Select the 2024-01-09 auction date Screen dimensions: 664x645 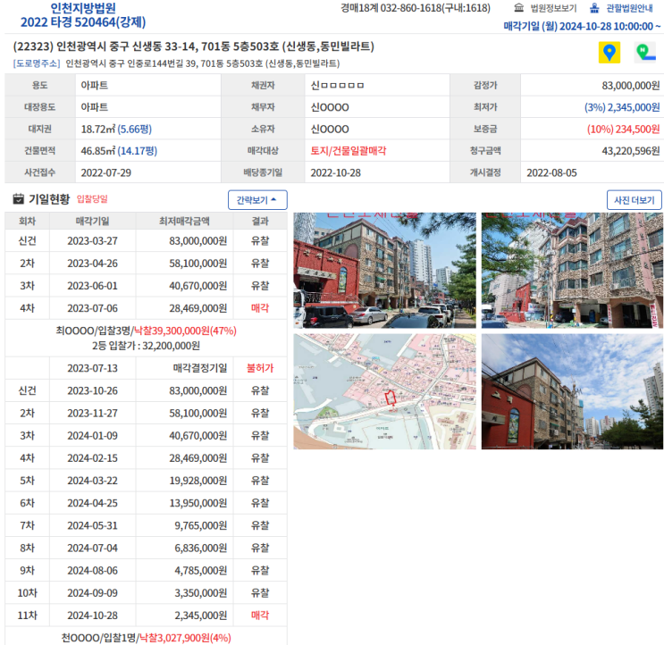(x=92, y=435)
